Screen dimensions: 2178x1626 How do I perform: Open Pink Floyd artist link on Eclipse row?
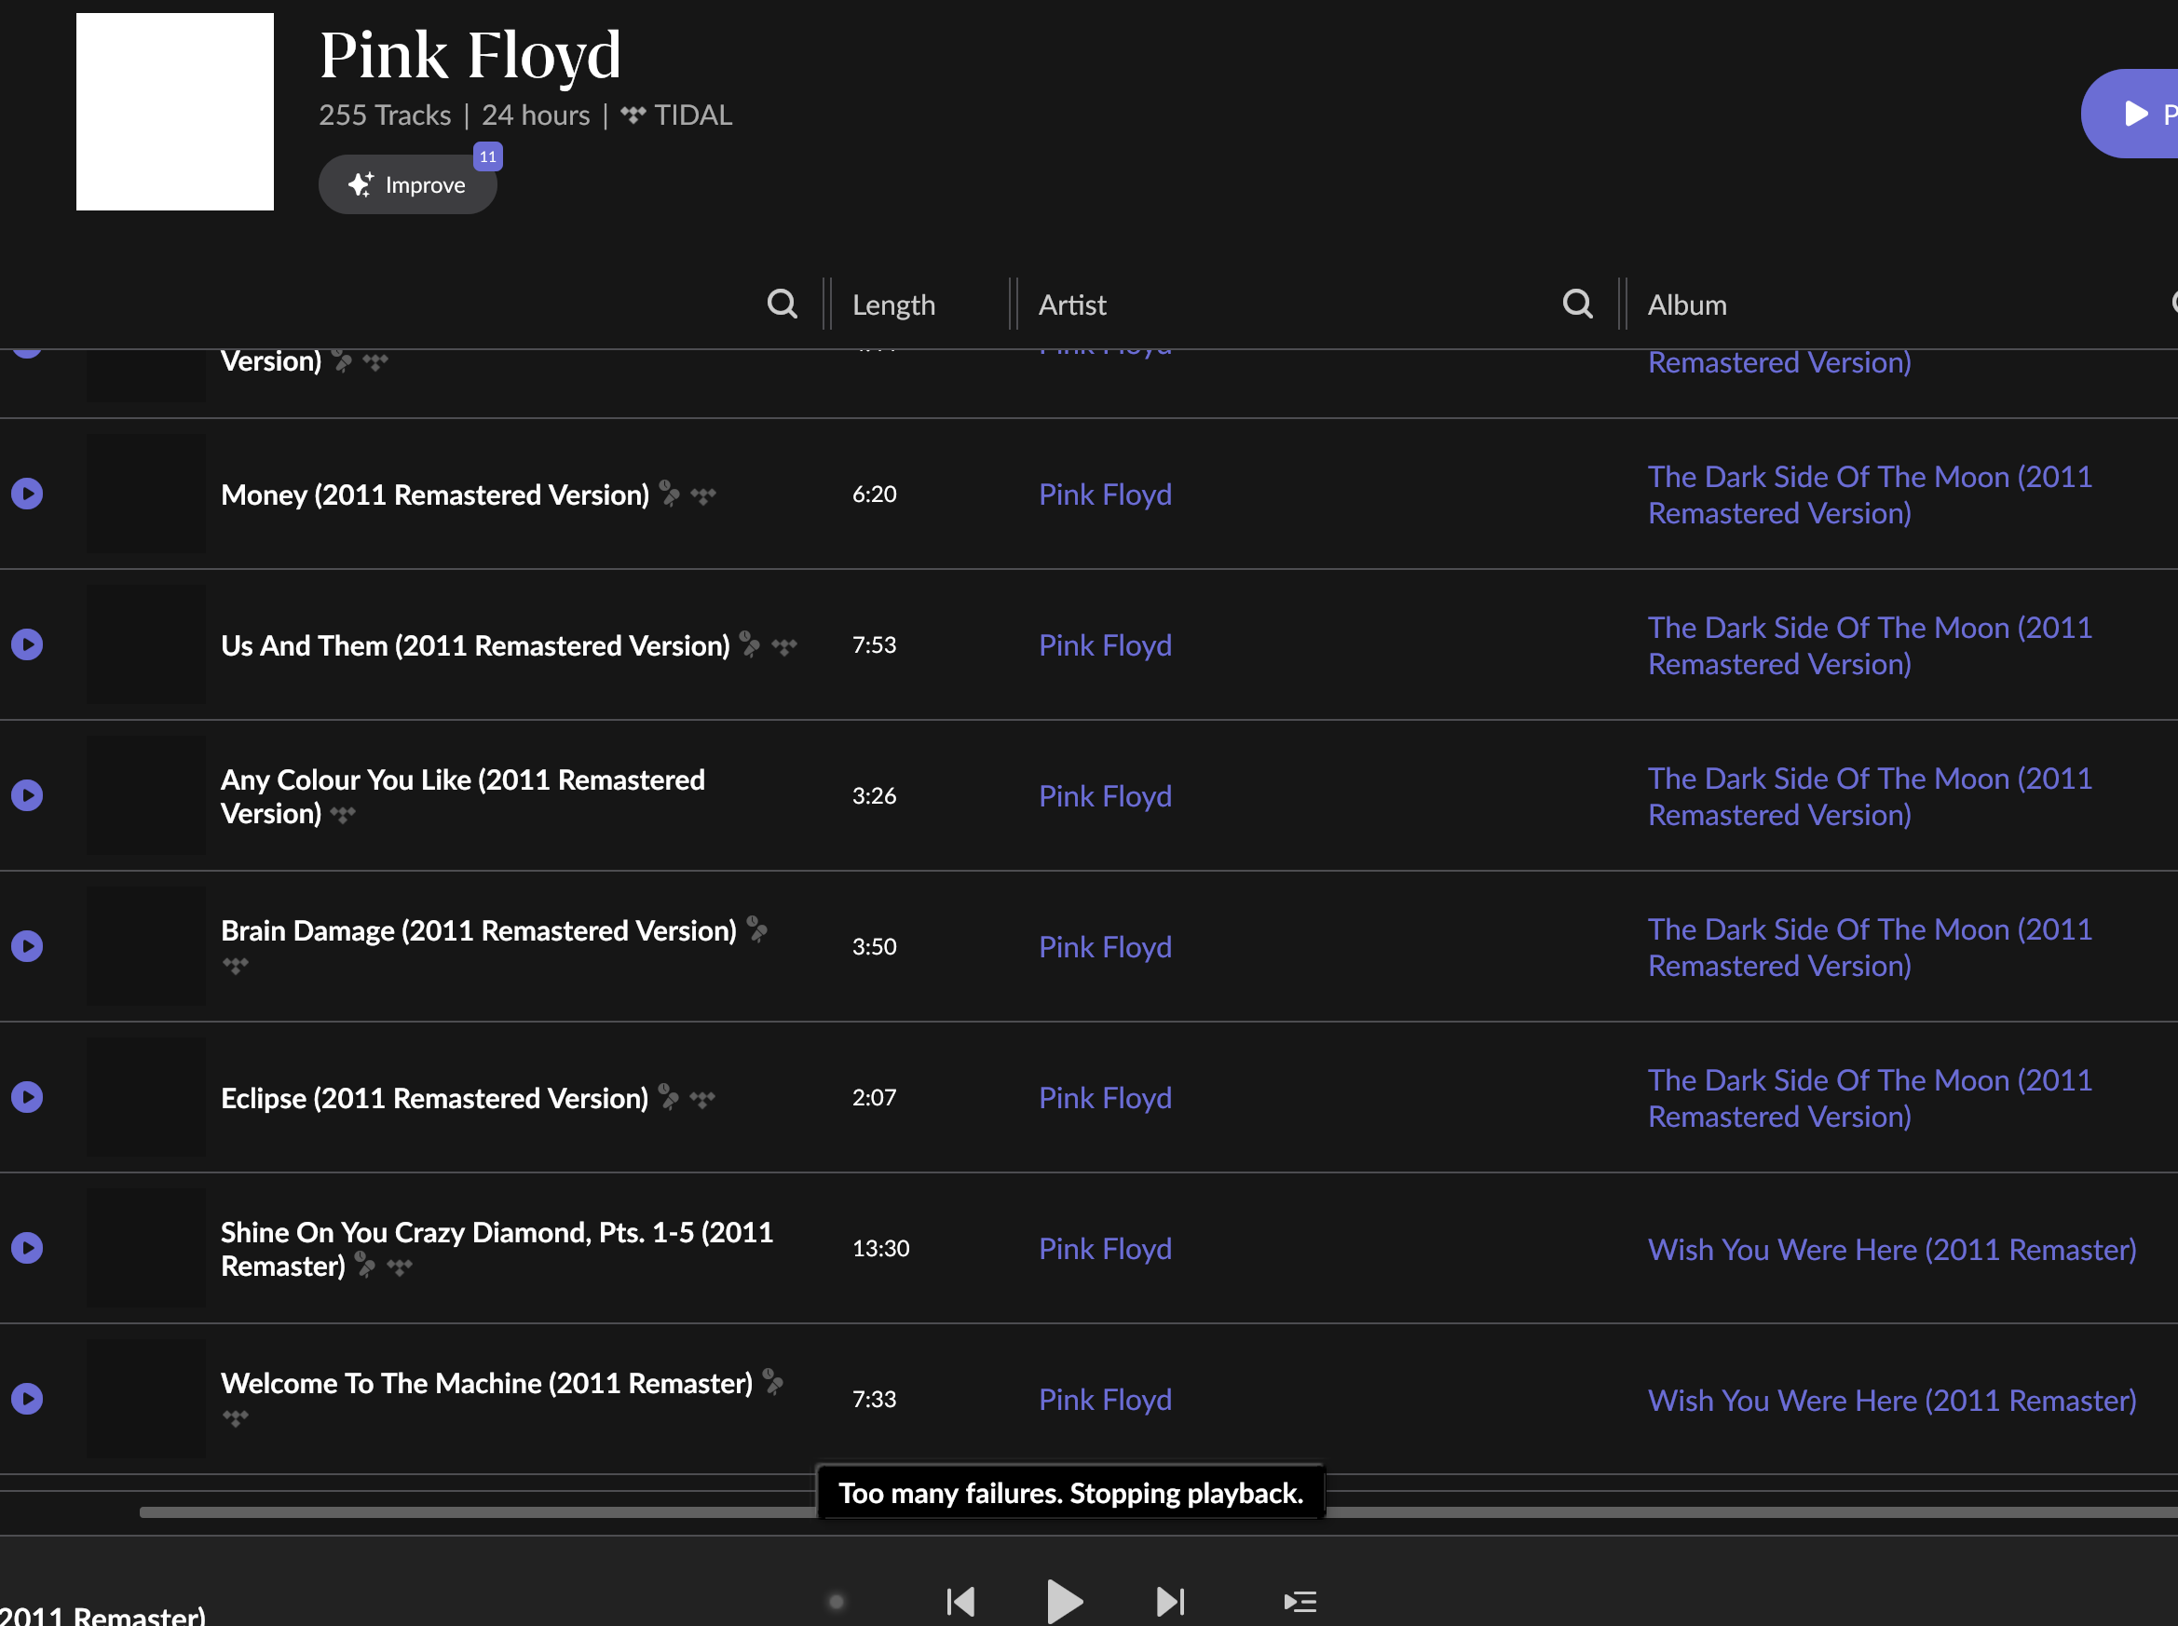coord(1105,1097)
